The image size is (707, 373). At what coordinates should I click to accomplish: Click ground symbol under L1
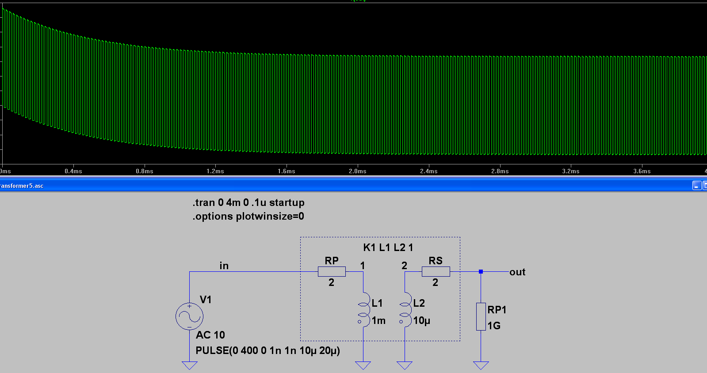[x=363, y=365]
